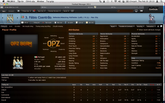Click the fixture badge on 22 Wed
Image resolution: width=165 pixels, height=103 pixels.
(95, 7)
